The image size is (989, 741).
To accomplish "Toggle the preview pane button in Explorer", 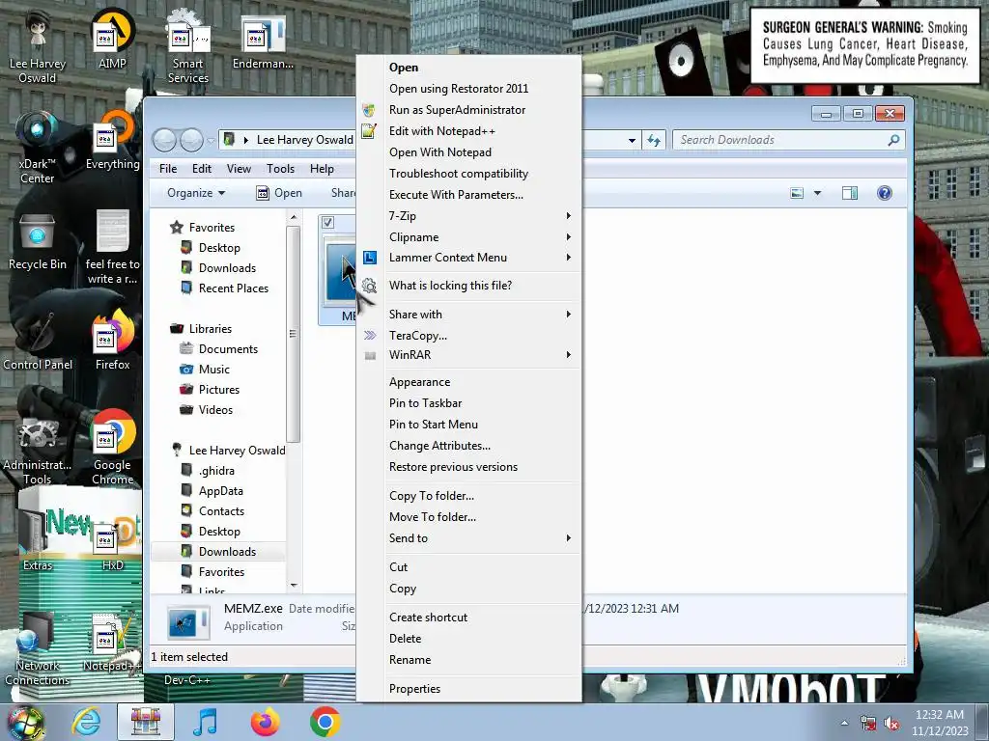I will 850,193.
